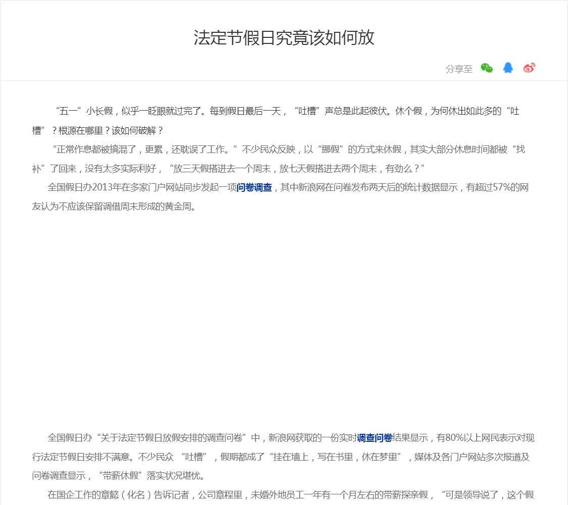Click the text 友认为不应该保留调借周末形成的黄金周

coord(112,207)
